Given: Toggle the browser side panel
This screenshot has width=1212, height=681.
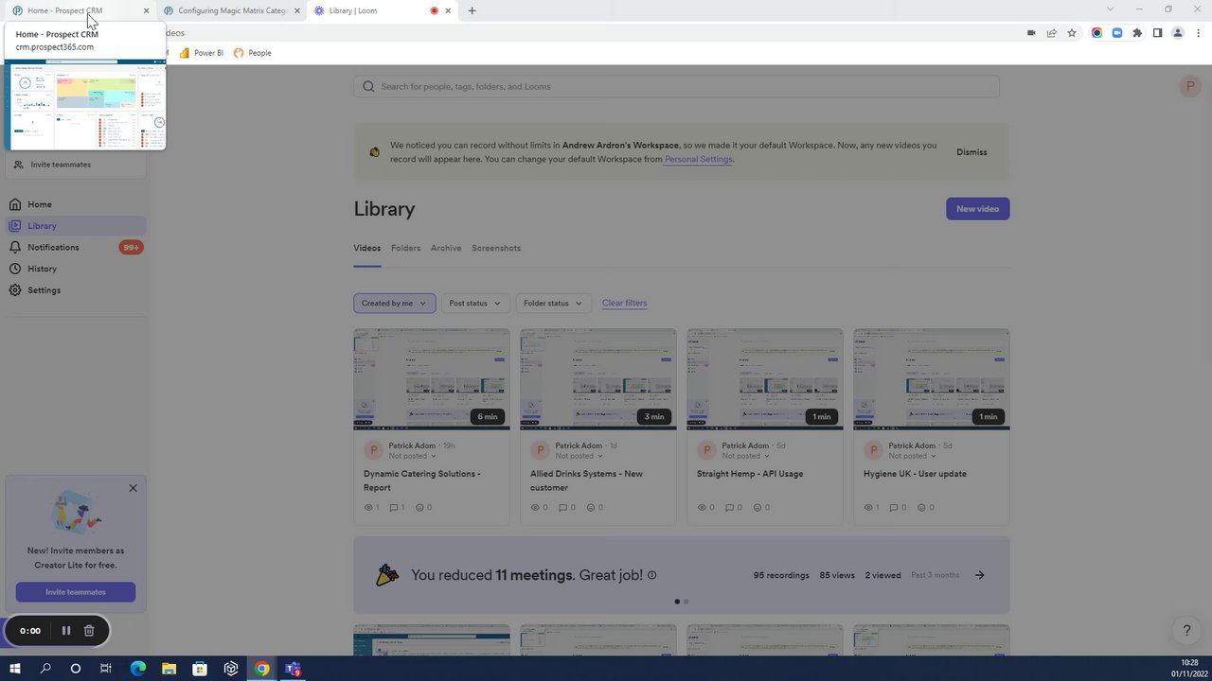Looking at the screenshot, I should pos(1157,33).
